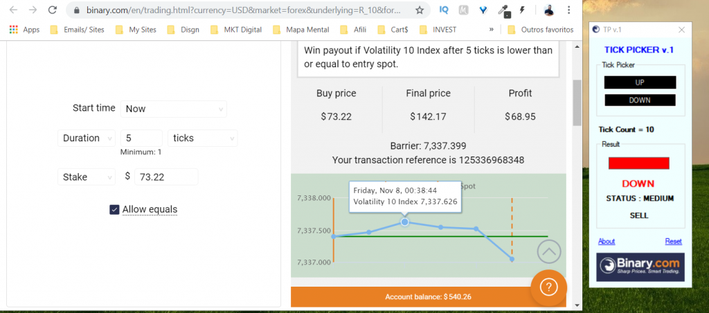Open Chrome profile avatar
This screenshot has height=313, width=709.
548,10
